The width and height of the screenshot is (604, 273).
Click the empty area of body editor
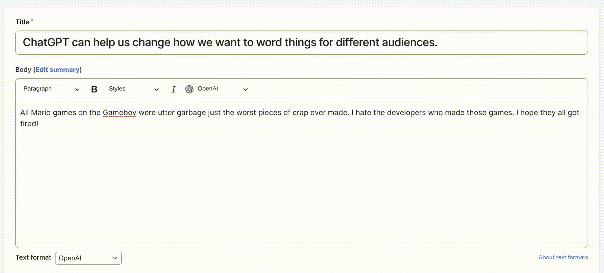(x=301, y=186)
